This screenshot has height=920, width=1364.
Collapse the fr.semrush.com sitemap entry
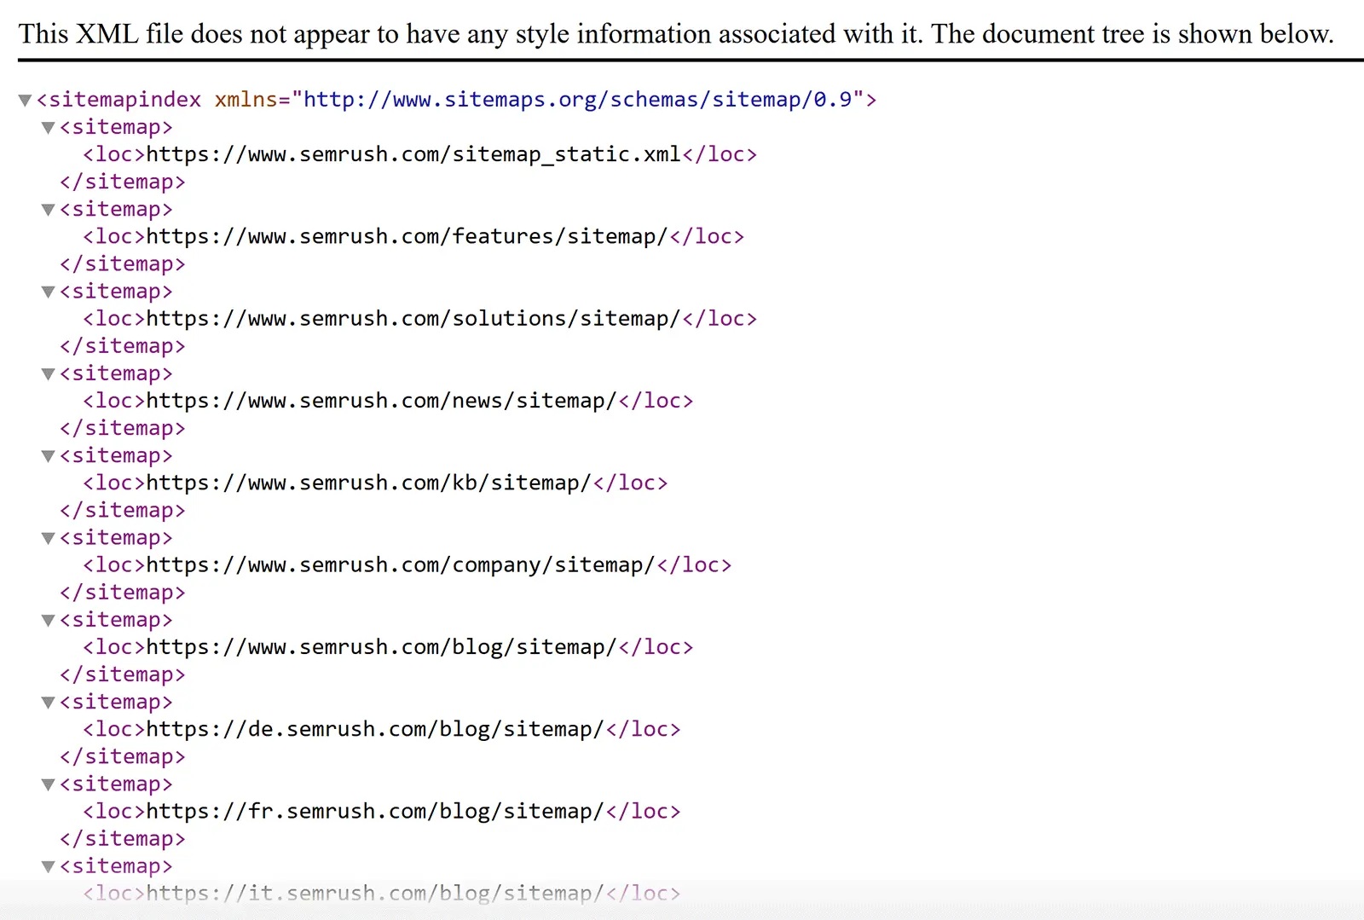pos(48,784)
